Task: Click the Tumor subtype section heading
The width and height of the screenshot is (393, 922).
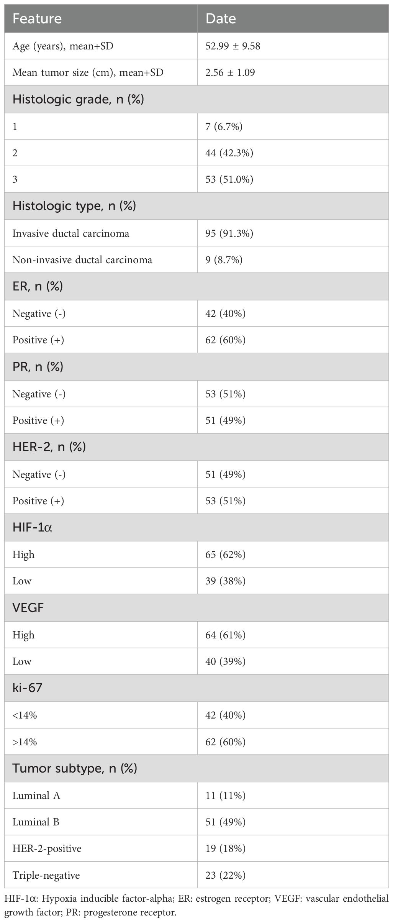Action: (x=75, y=768)
